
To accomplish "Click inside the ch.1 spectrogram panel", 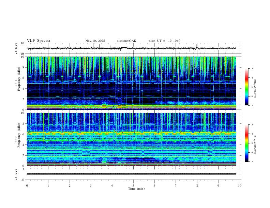I will pyautogui.click(x=132, y=83).
